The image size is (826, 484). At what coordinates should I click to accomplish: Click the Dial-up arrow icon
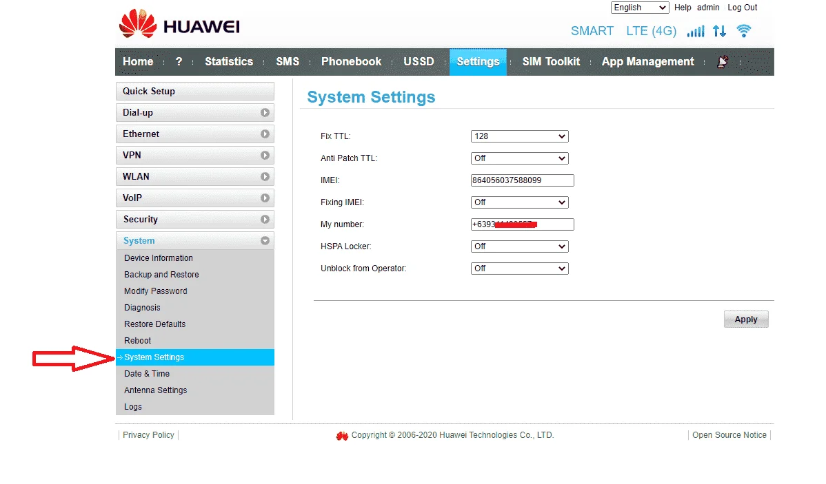(x=265, y=113)
